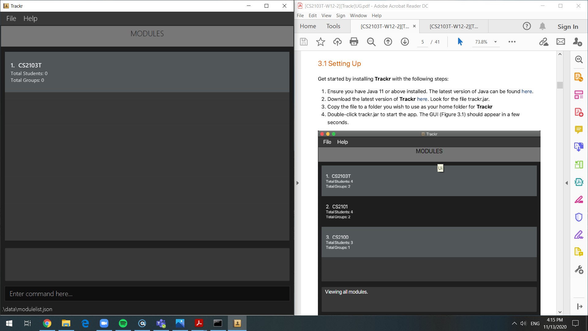
Task: Switch to second CS2103T-W12-2 tab
Action: [454, 26]
